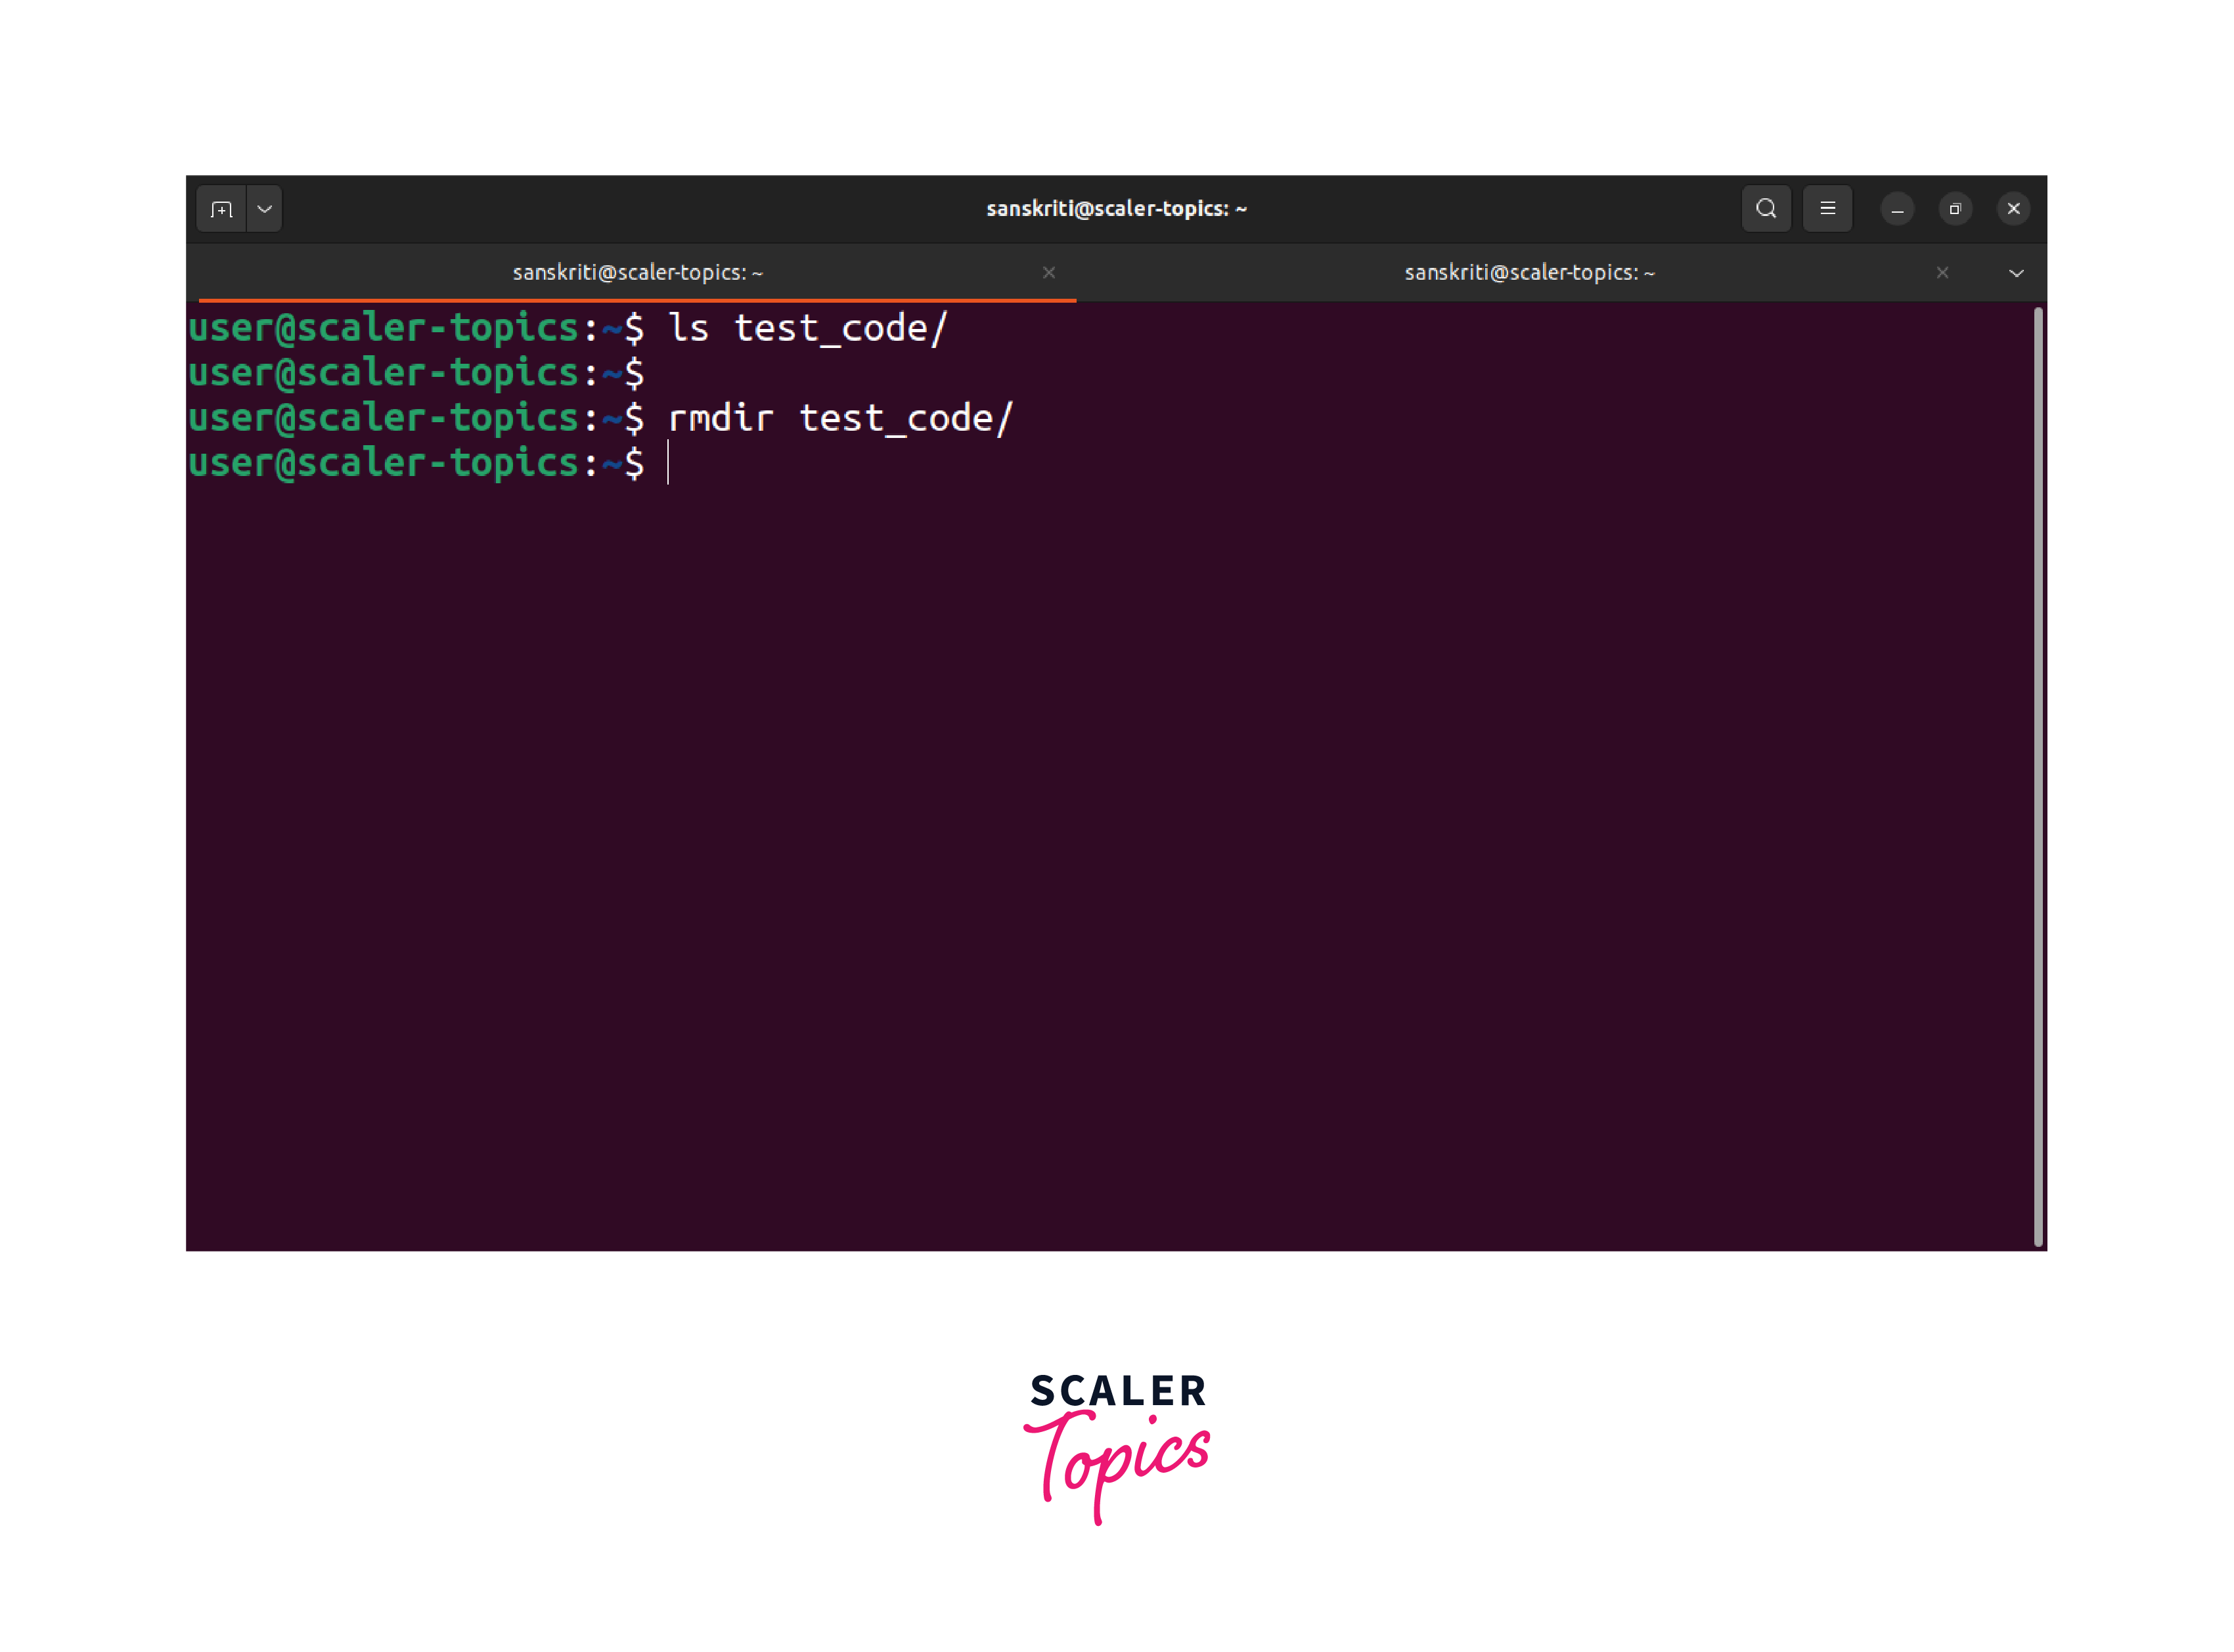Expand the tab list chevron
Image resolution: width=2234 pixels, height=1652 pixels.
tap(2016, 273)
